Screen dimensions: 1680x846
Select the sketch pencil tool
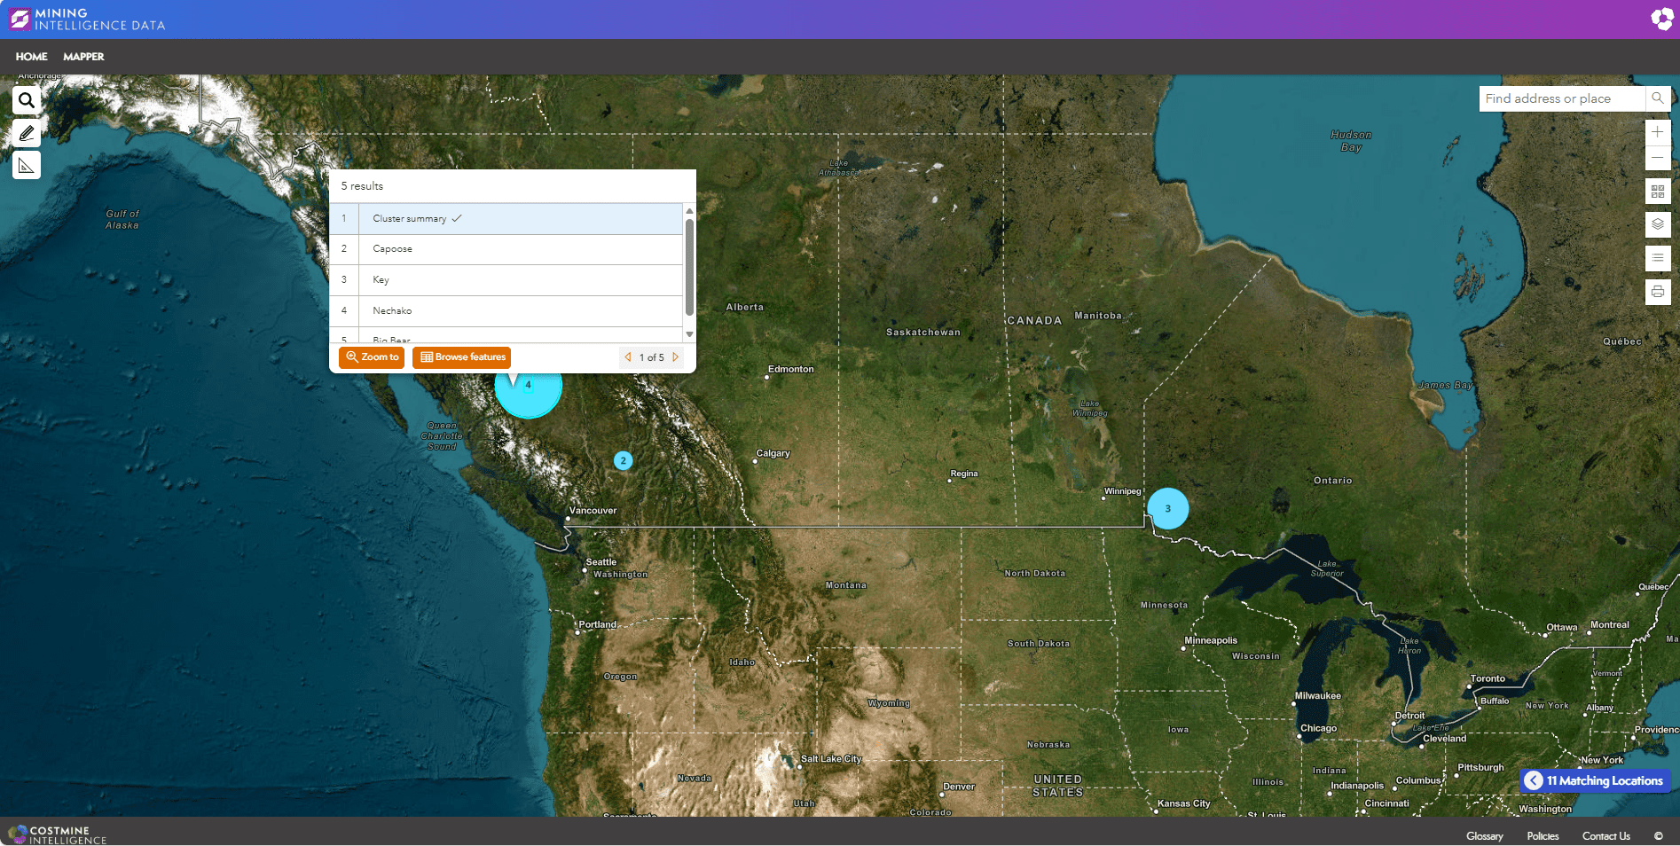(x=27, y=133)
